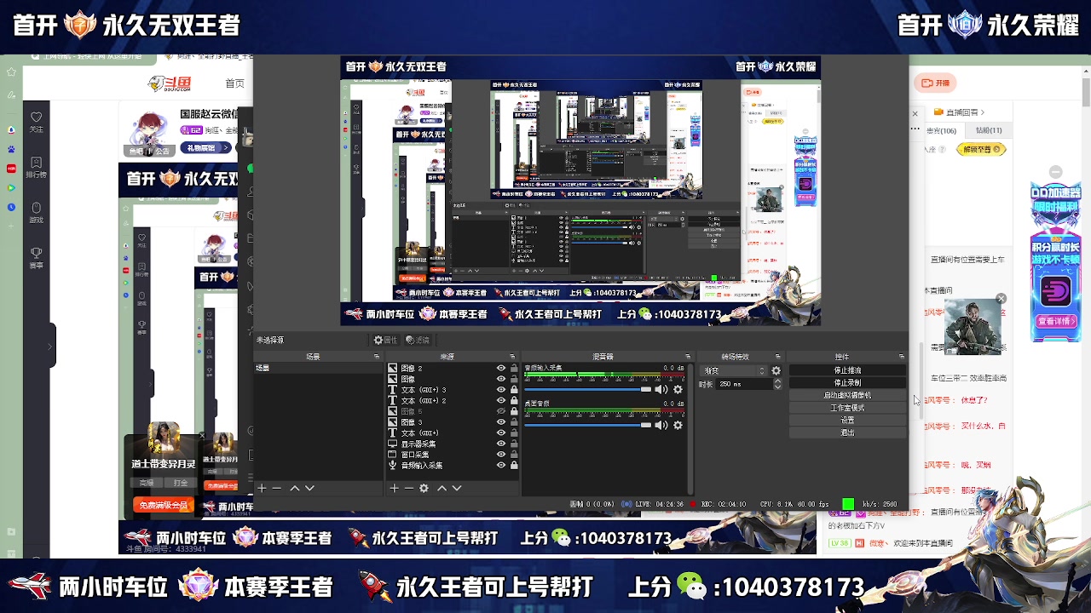Click the browser favorites star icon

[11, 72]
